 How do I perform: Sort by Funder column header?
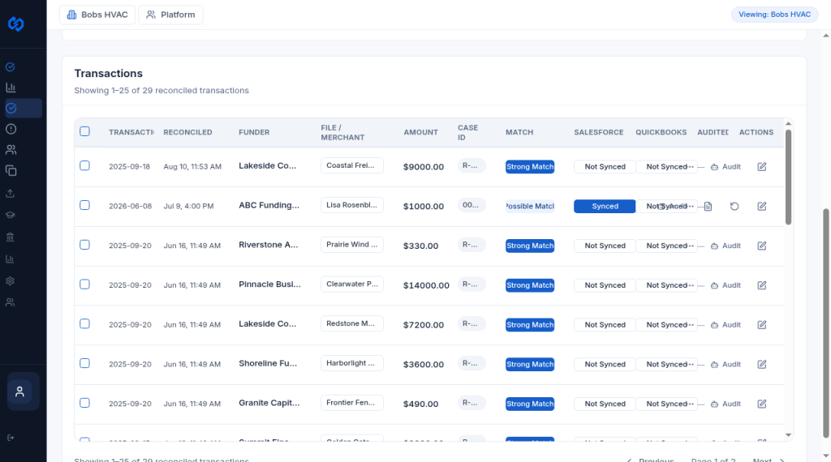pos(254,132)
